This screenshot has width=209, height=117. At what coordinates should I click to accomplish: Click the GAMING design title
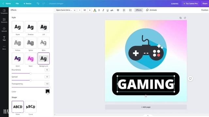(x=175, y=4)
